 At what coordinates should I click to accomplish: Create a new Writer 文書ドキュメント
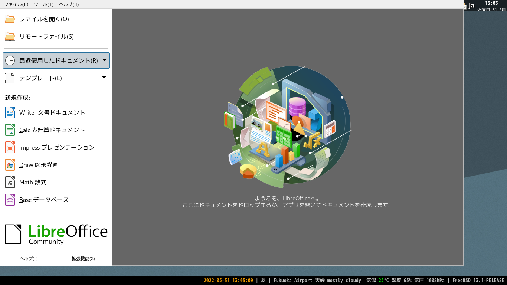pos(56,112)
